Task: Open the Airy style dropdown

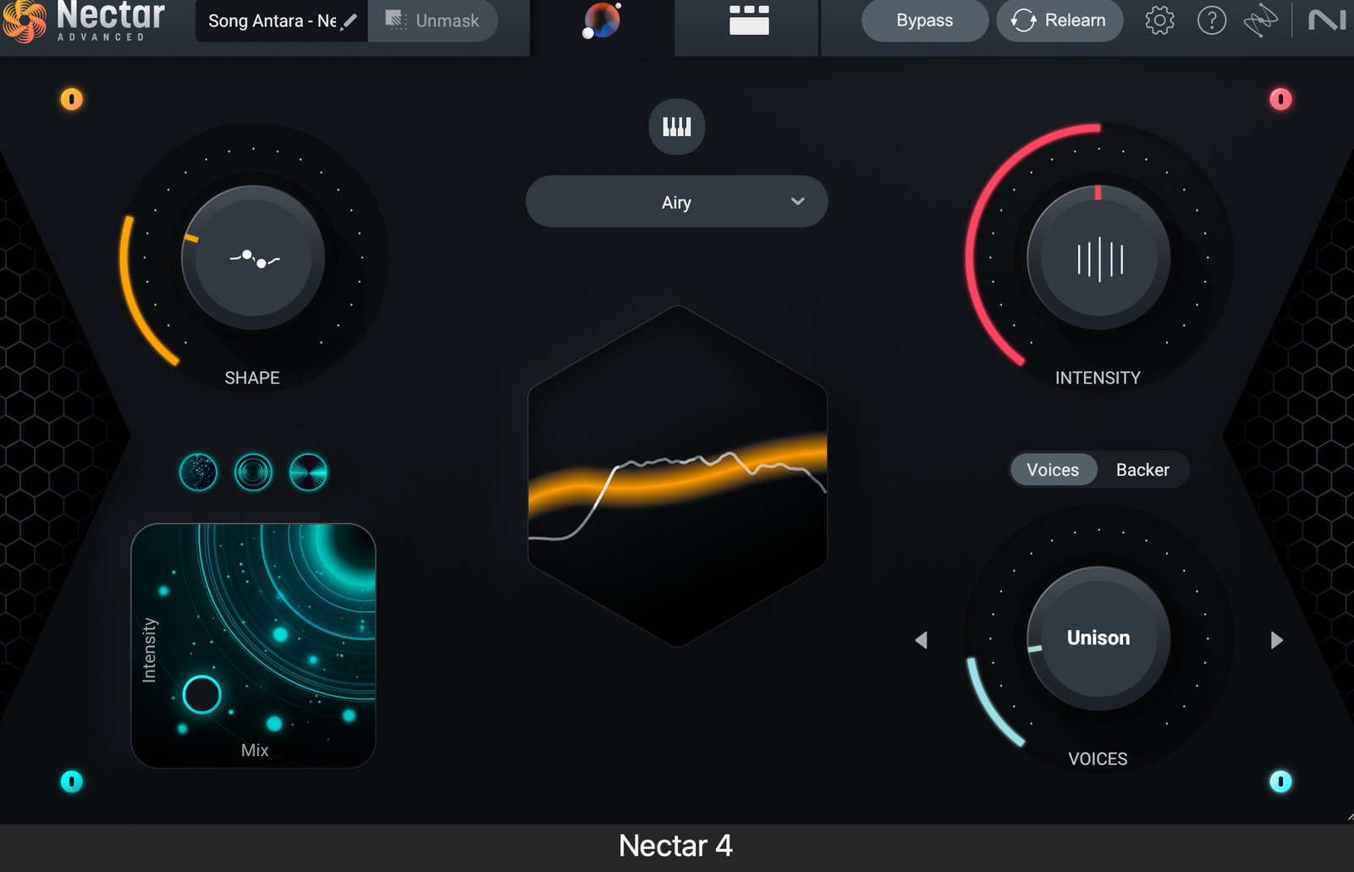Action: click(x=677, y=201)
